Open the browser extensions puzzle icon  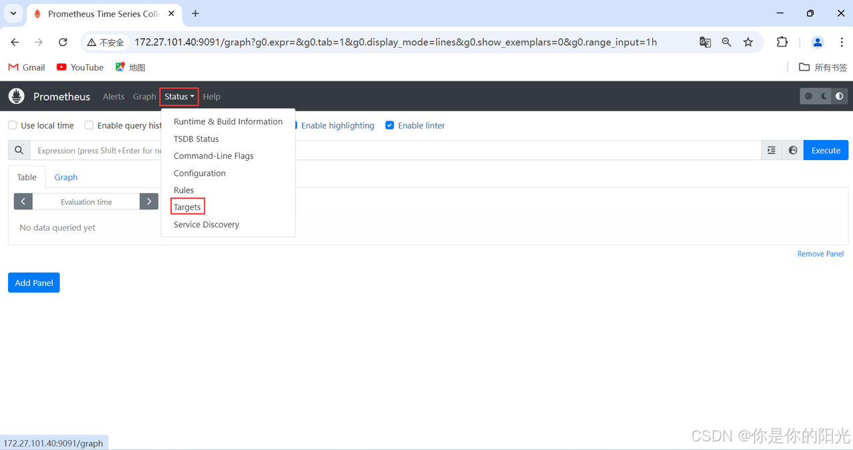click(x=782, y=42)
